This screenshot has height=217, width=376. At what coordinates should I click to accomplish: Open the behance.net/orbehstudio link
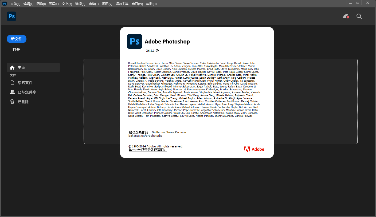click(145, 136)
